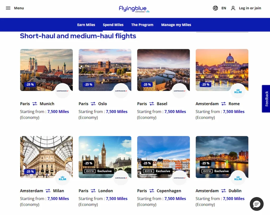Click round-trip arrows icon Paris–Copenhagen
270x215 pixels.
coord(152,191)
